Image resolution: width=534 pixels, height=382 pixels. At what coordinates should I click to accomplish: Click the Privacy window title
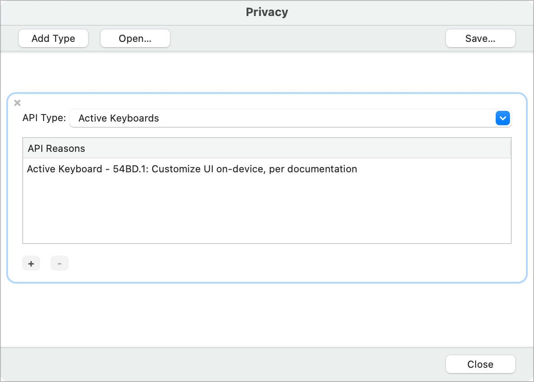point(267,12)
